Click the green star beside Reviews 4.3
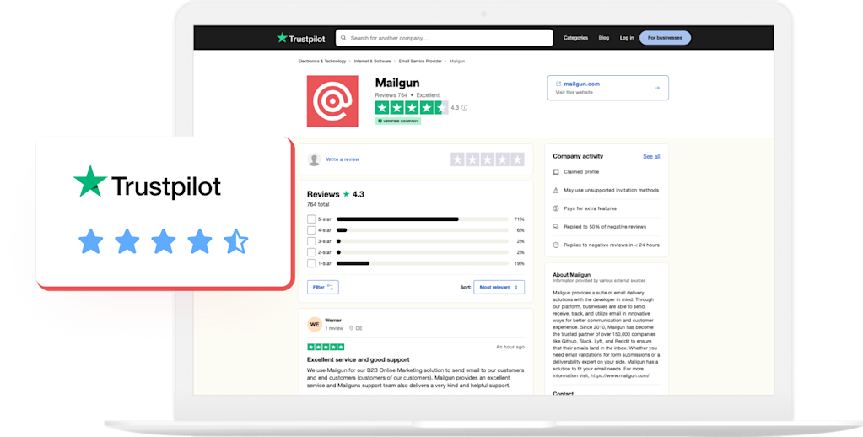863x437 pixels. tap(346, 194)
